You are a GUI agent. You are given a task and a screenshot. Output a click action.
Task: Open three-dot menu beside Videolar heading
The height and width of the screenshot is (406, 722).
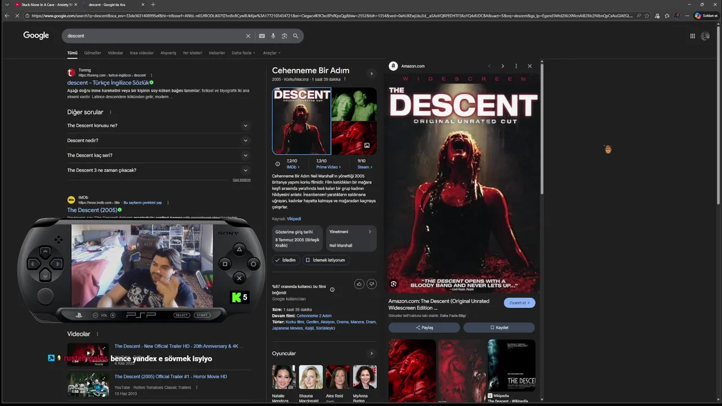click(x=97, y=334)
